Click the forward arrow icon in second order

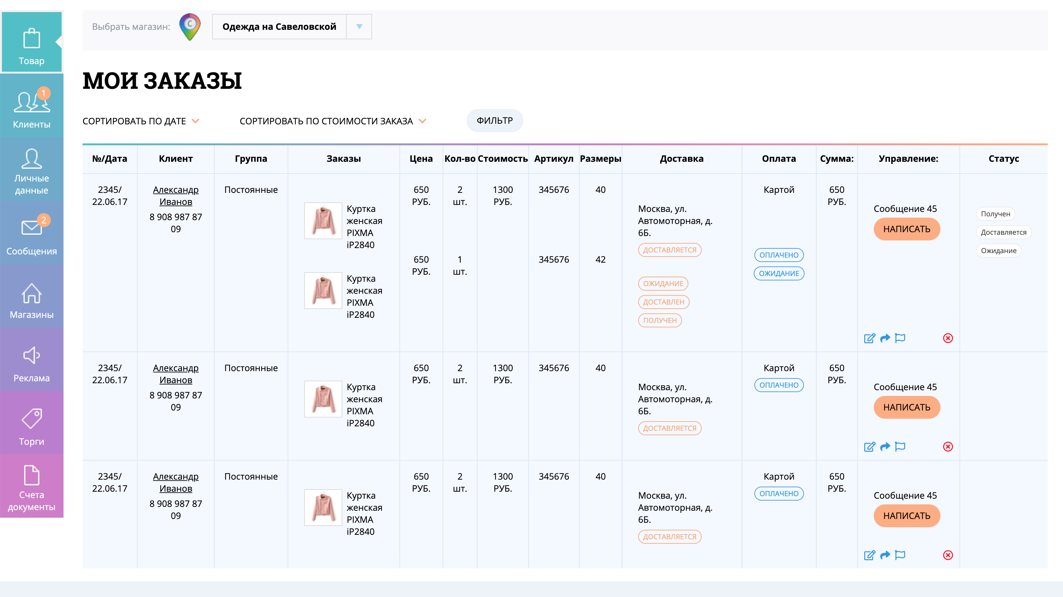[885, 447]
